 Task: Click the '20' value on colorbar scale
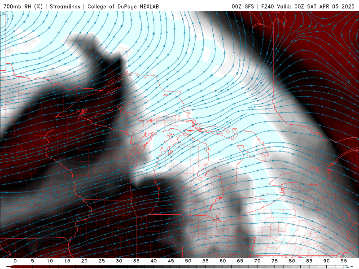(84, 261)
